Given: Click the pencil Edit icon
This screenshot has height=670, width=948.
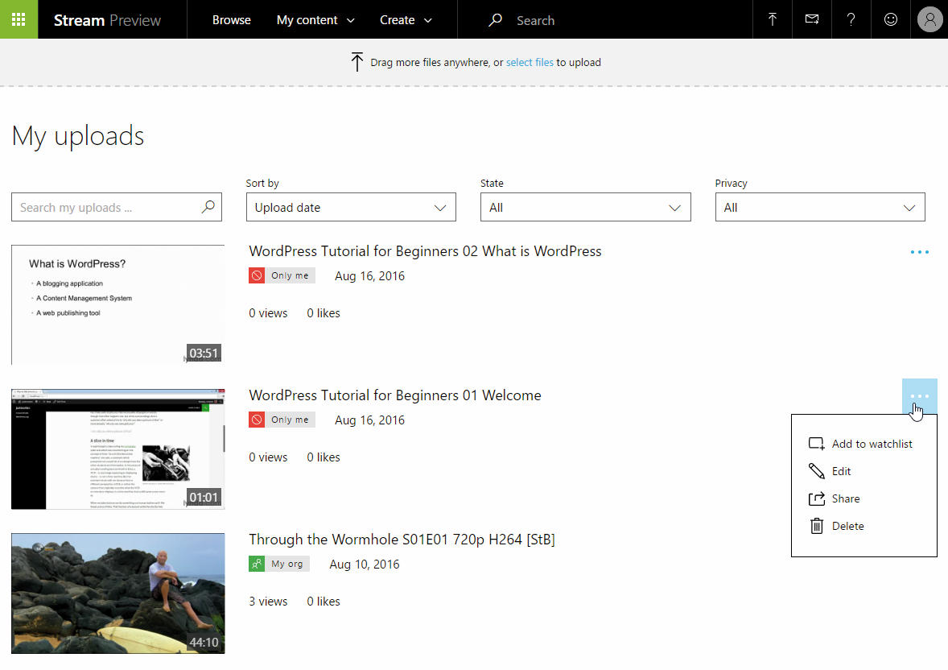Looking at the screenshot, I should (x=816, y=471).
